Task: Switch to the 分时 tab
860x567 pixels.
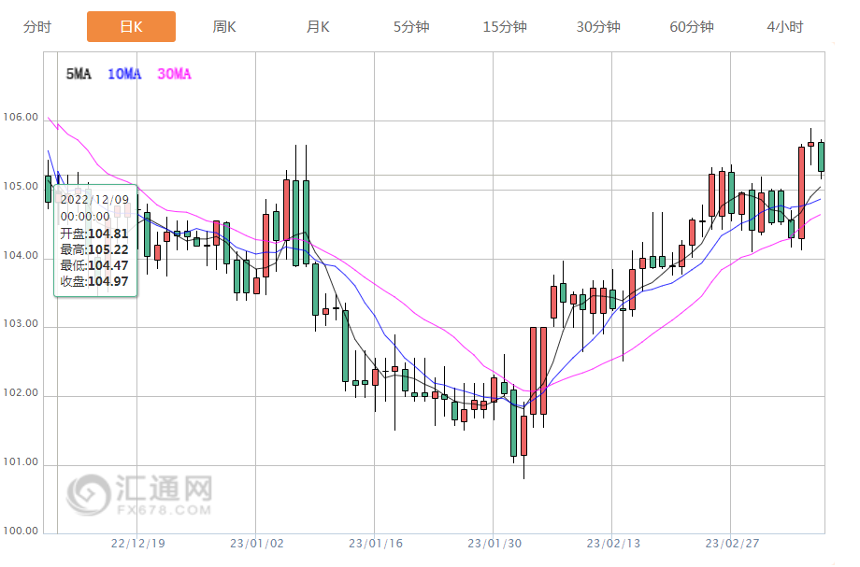Action: (37, 27)
